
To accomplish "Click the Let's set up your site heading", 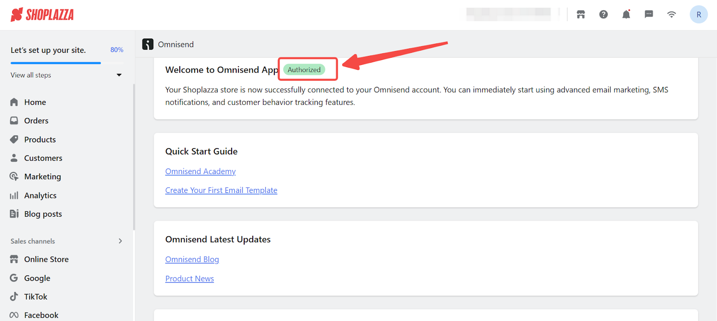I will [x=48, y=50].
